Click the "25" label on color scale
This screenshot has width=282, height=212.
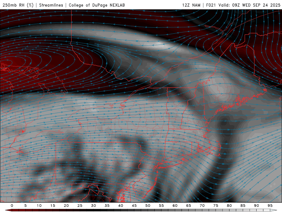[x=80, y=206]
